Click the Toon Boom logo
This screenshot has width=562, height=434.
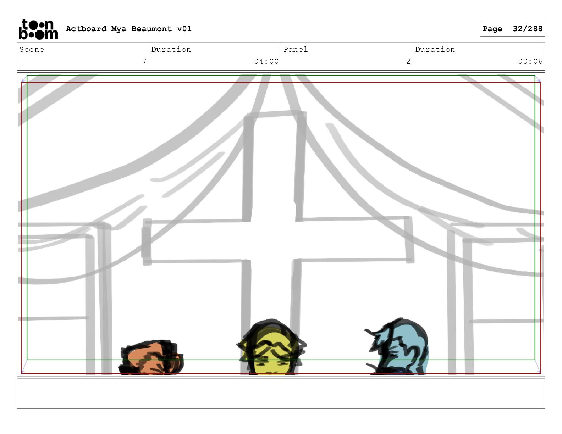[x=38, y=29]
